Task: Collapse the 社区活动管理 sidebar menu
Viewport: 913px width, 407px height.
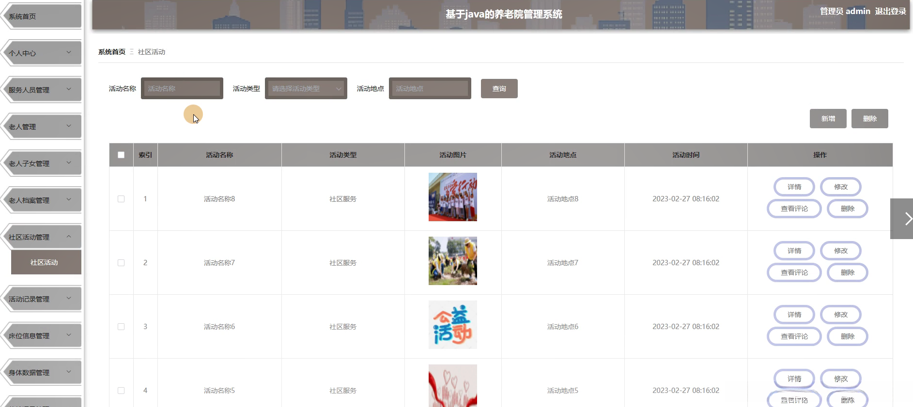Action: click(42, 237)
